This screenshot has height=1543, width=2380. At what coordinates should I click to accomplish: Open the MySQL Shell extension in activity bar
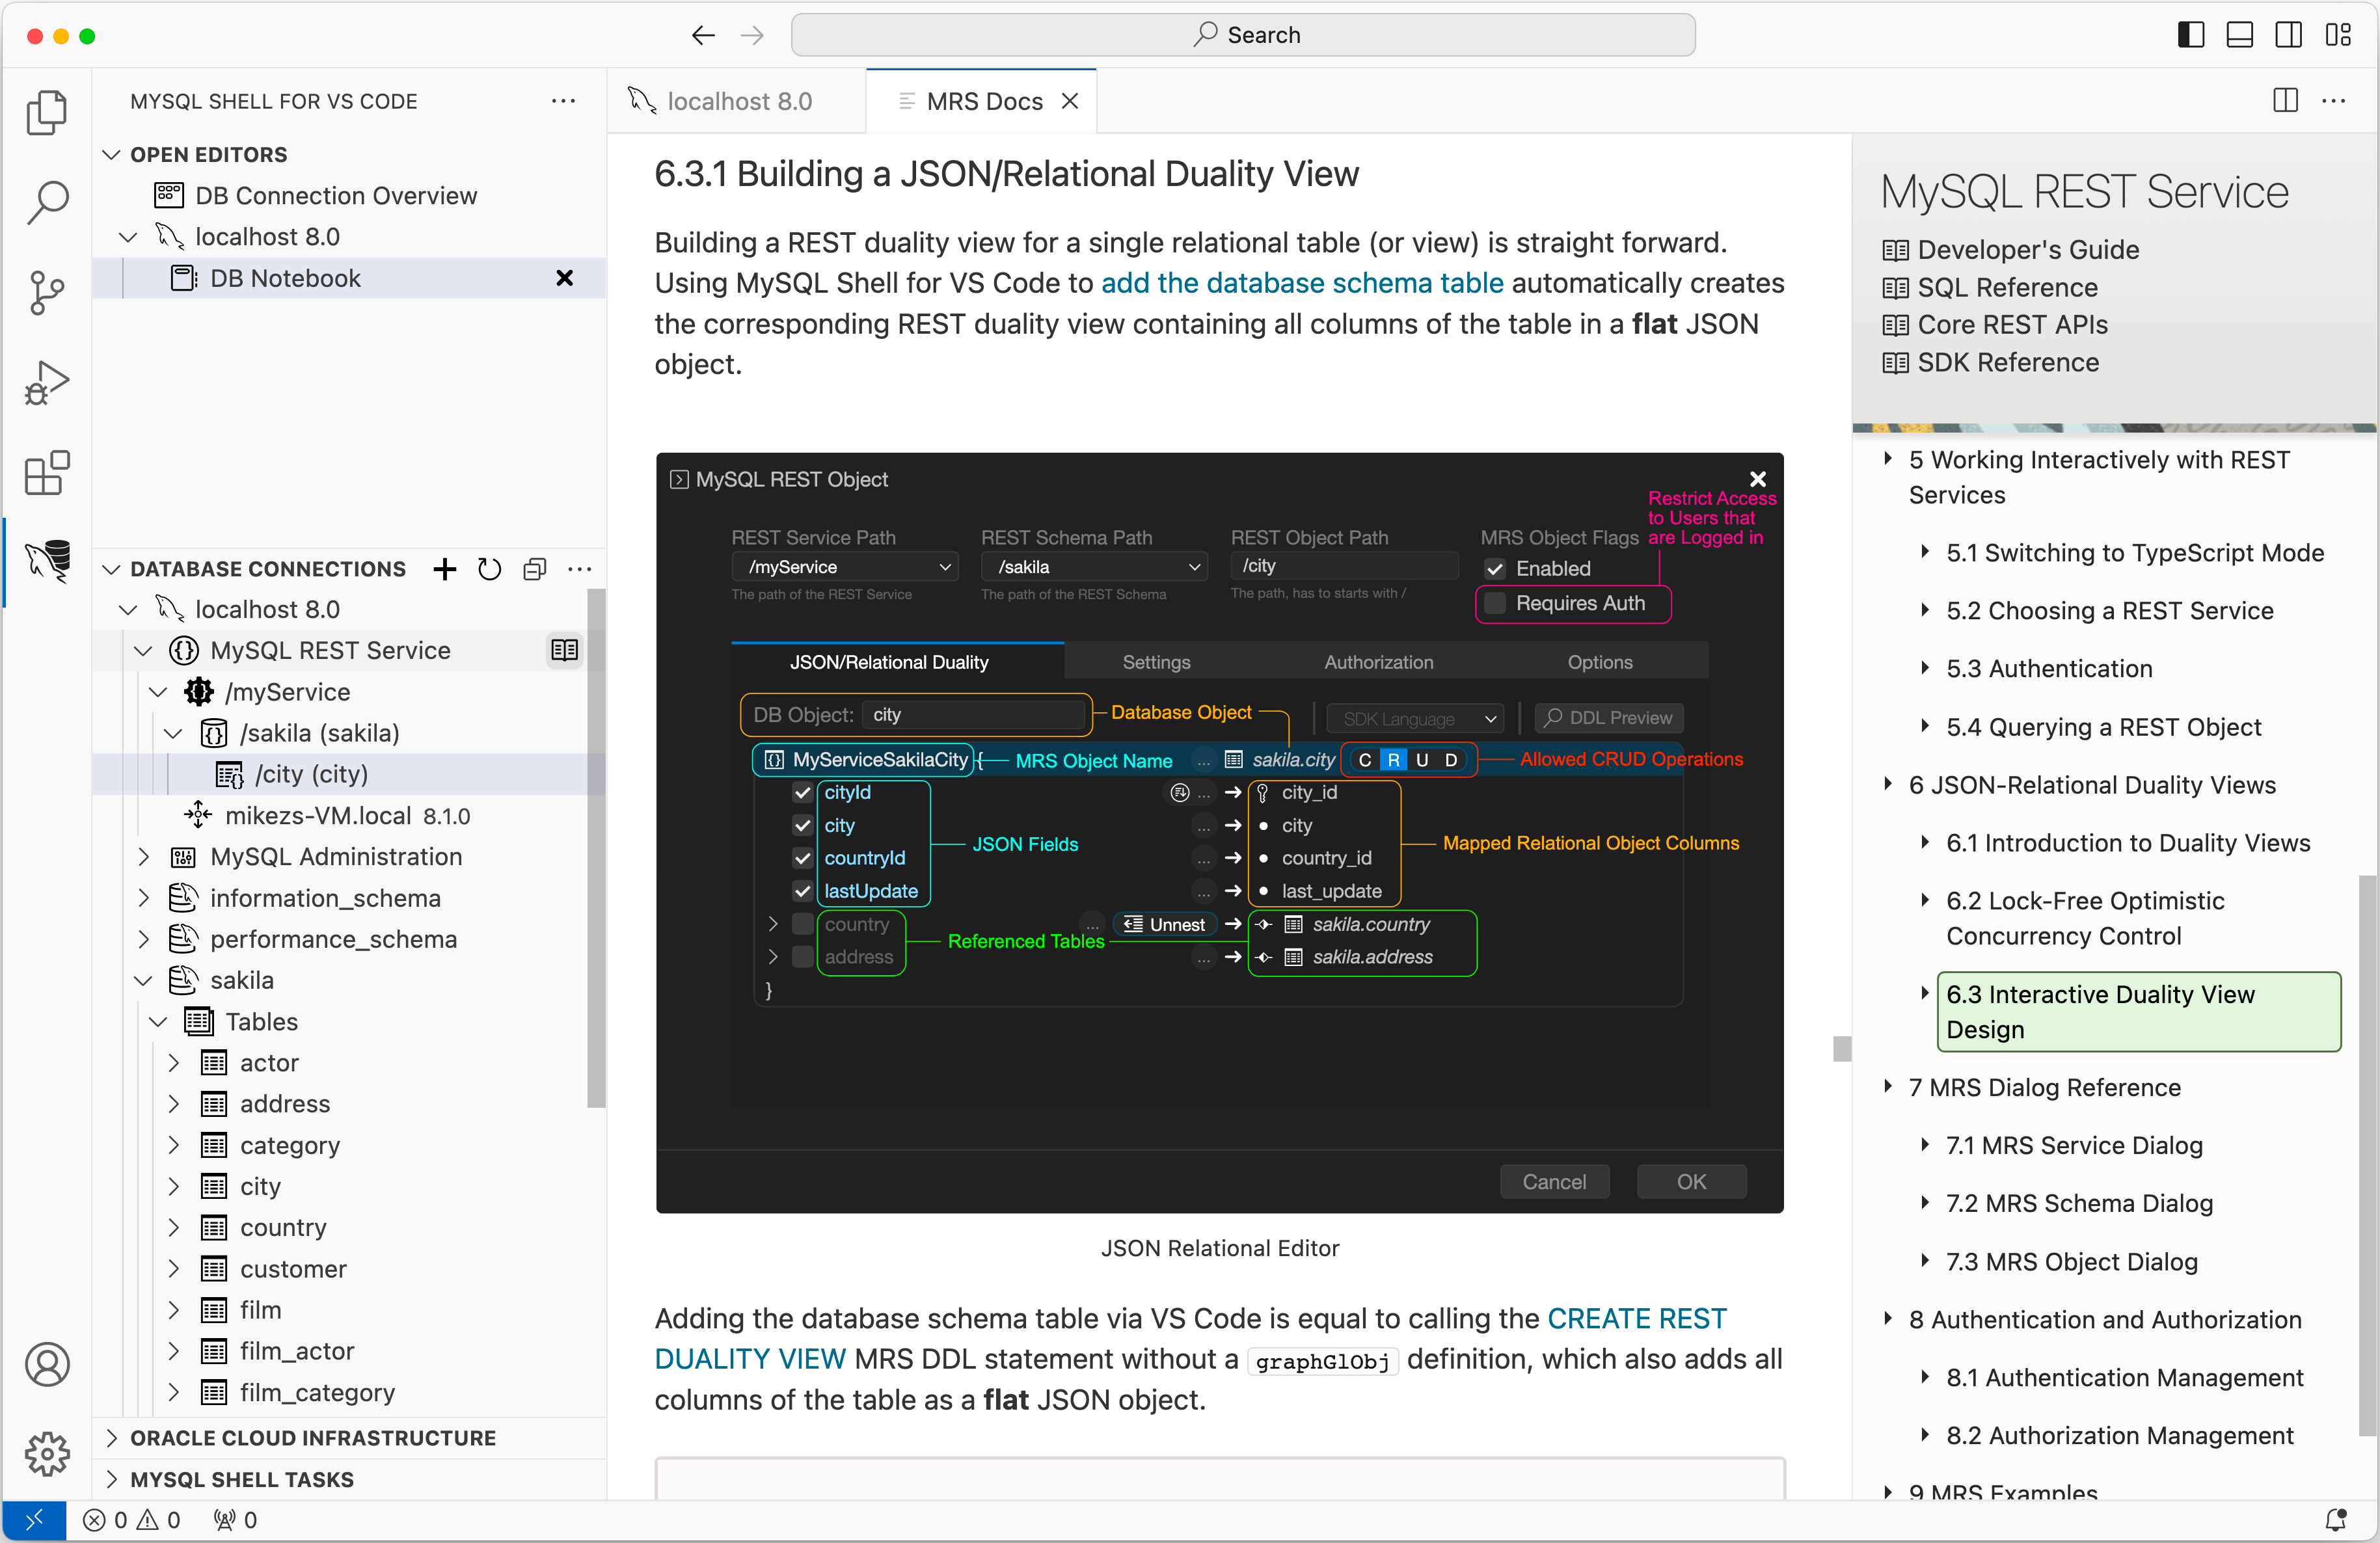47,562
